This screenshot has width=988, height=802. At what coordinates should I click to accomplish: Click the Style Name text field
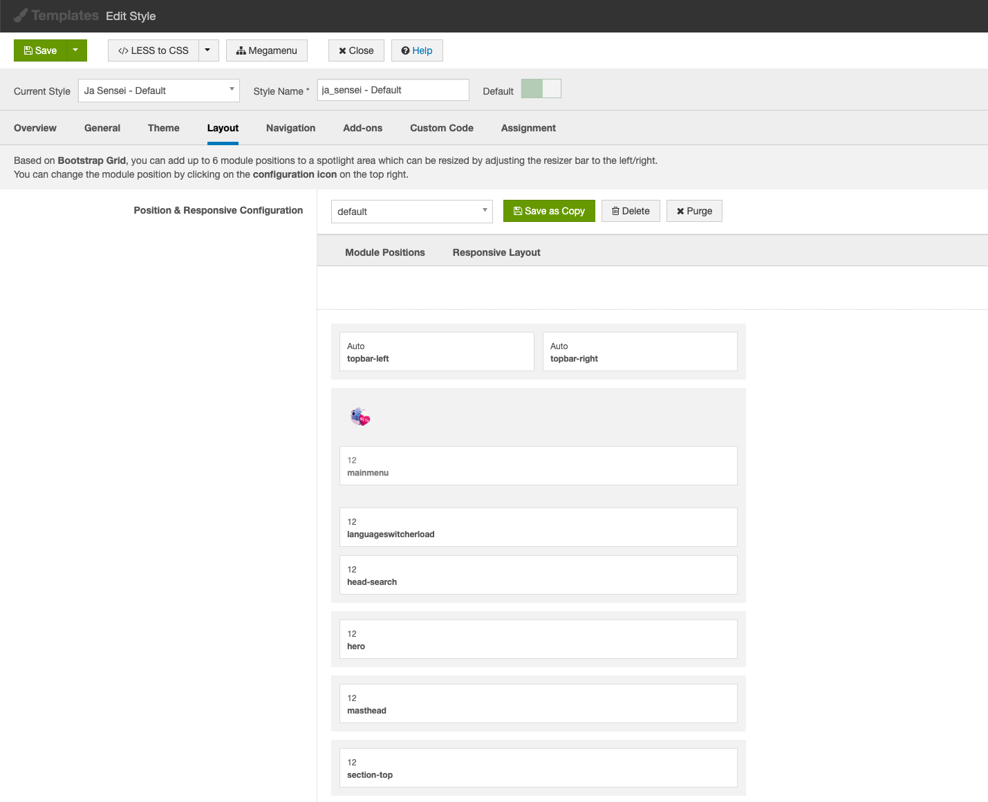coord(393,90)
